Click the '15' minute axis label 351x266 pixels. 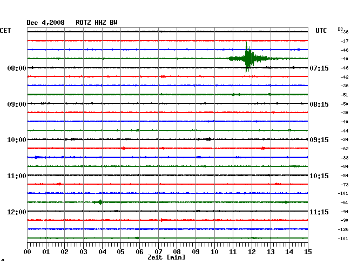point(308,251)
